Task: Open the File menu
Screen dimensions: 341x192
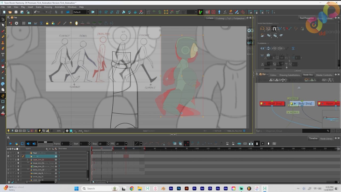Action: 3,7
